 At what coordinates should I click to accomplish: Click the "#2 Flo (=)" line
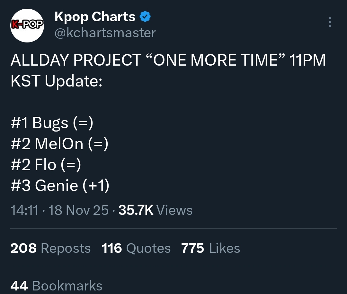(x=46, y=165)
